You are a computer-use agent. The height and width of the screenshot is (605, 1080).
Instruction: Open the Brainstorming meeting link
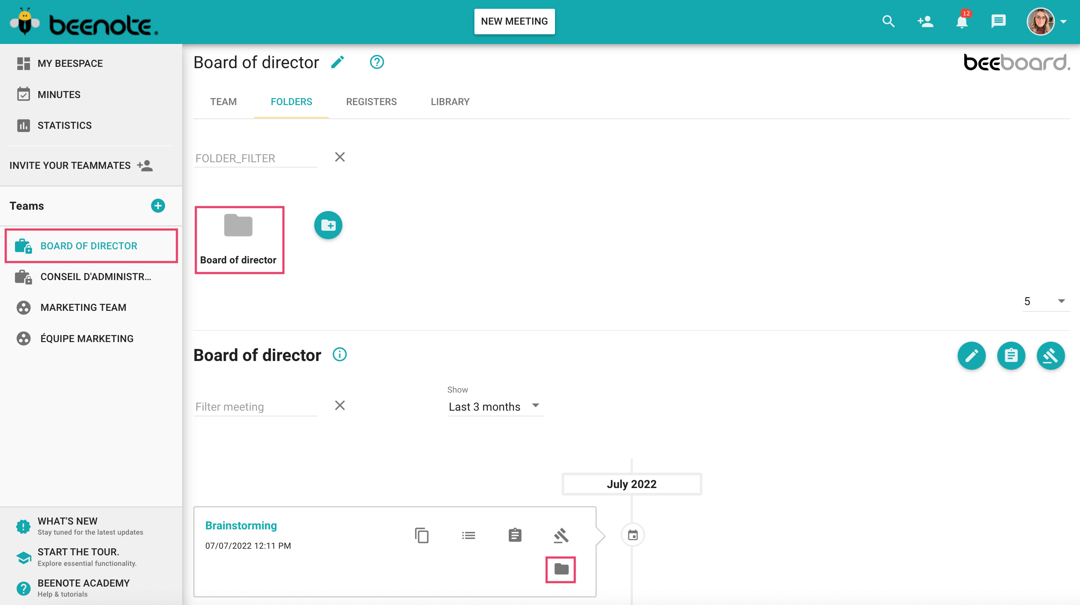(241, 525)
